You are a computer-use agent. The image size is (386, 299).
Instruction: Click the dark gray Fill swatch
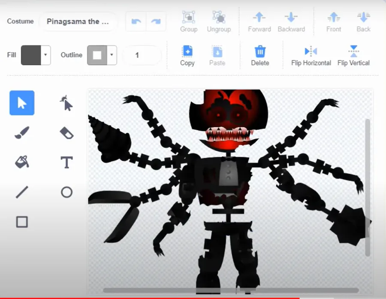pos(31,55)
